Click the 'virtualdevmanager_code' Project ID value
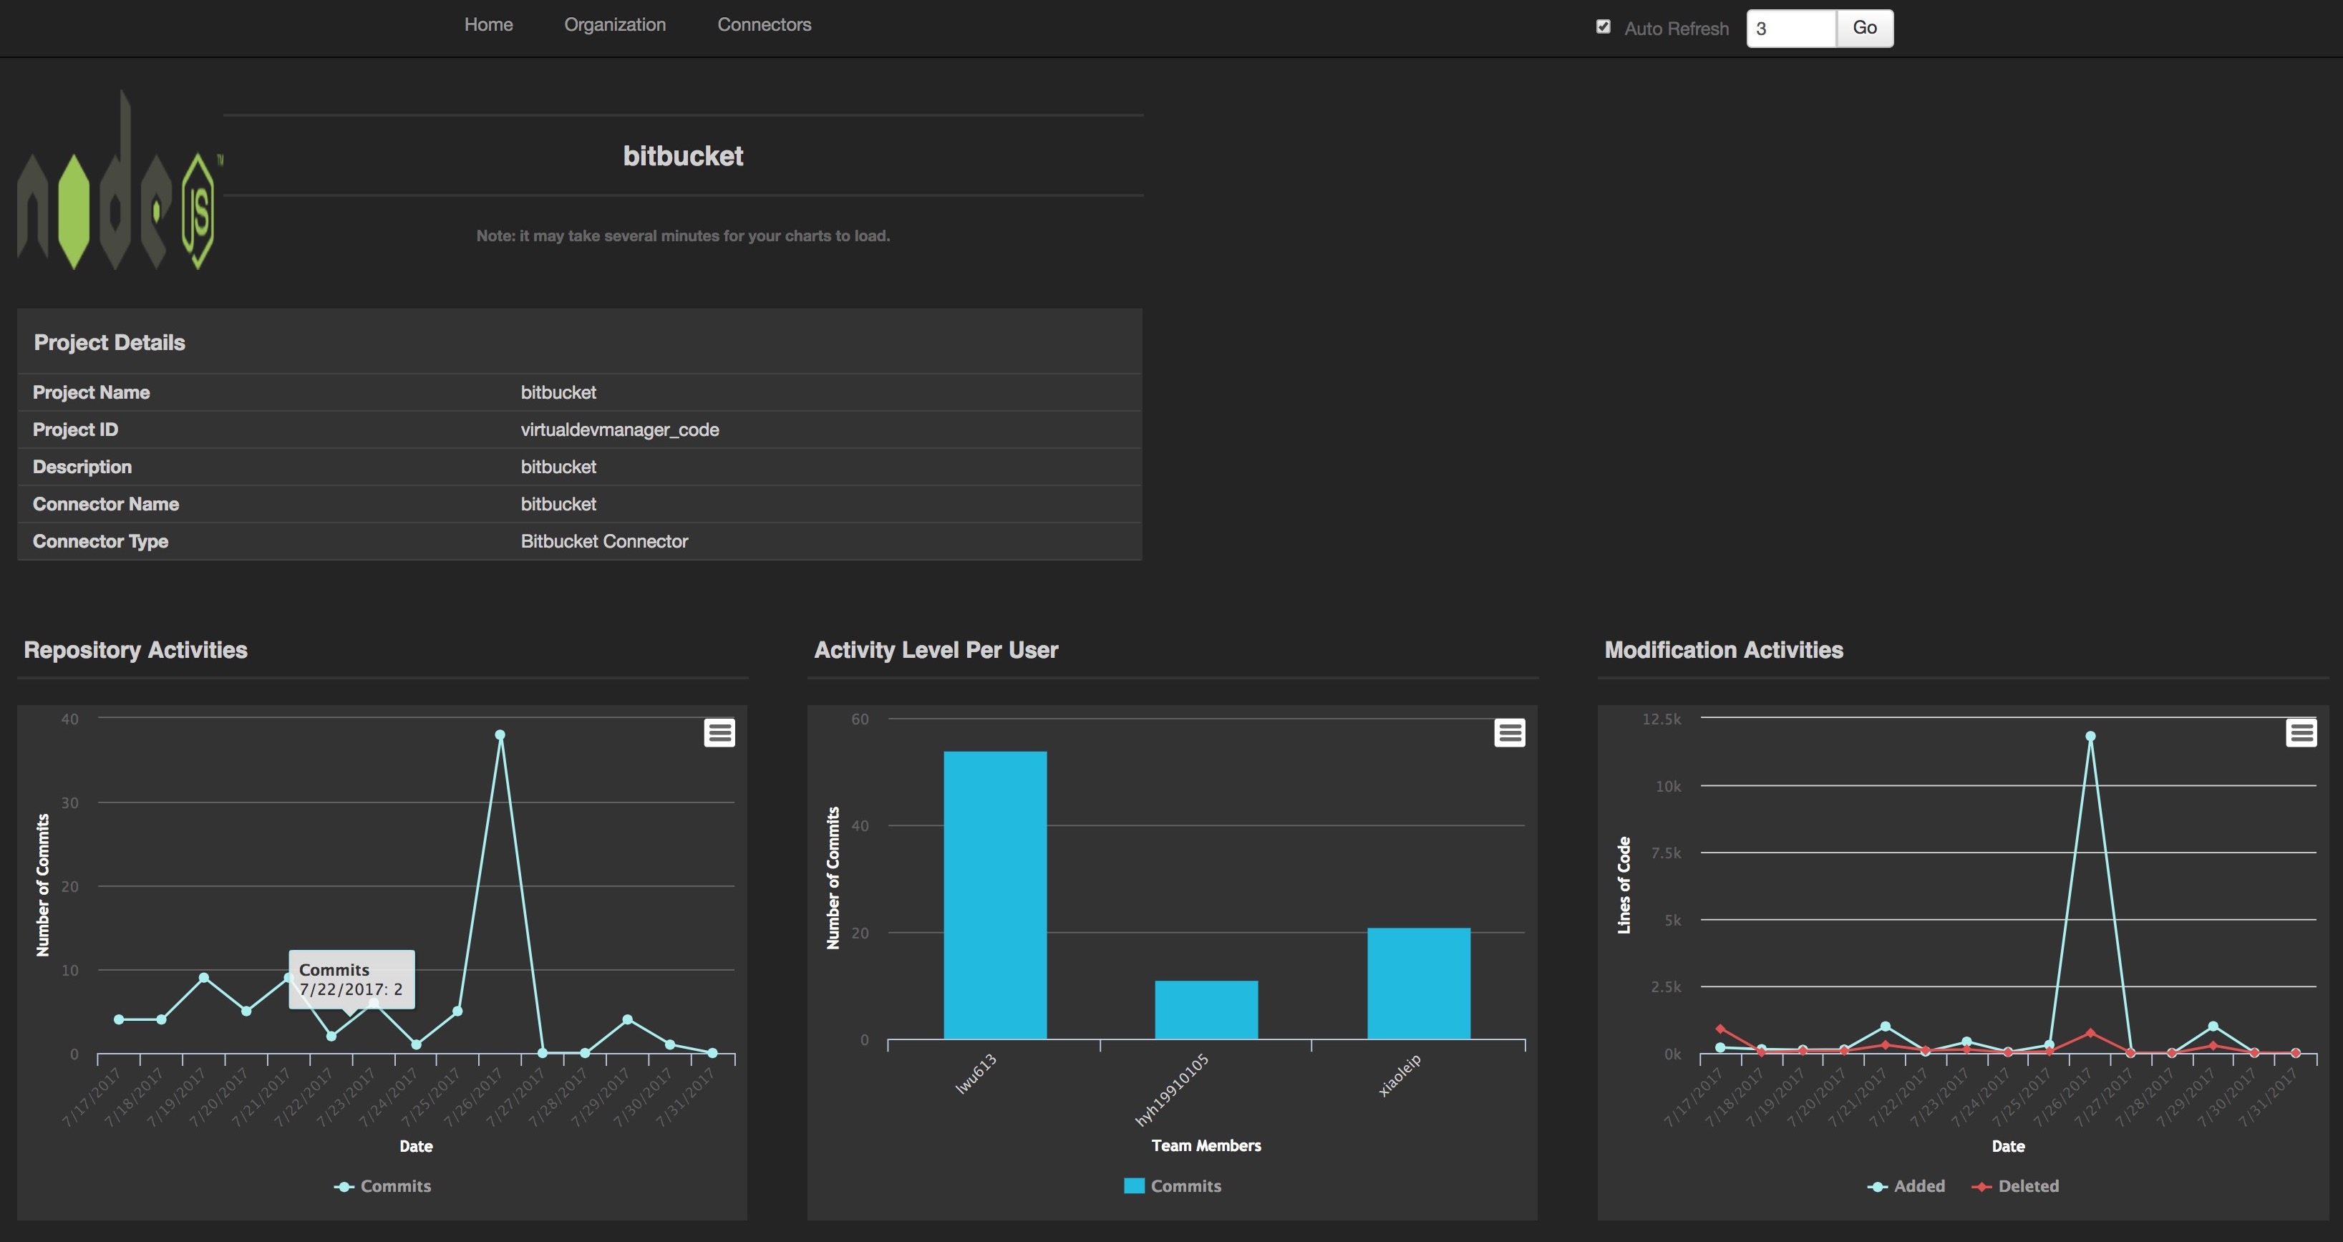The width and height of the screenshot is (2343, 1242). click(x=619, y=430)
